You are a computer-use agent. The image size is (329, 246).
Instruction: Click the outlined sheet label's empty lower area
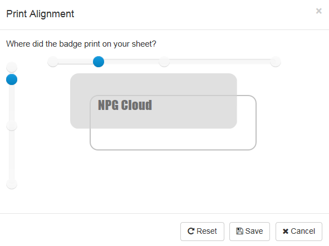click(x=173, y=139)
